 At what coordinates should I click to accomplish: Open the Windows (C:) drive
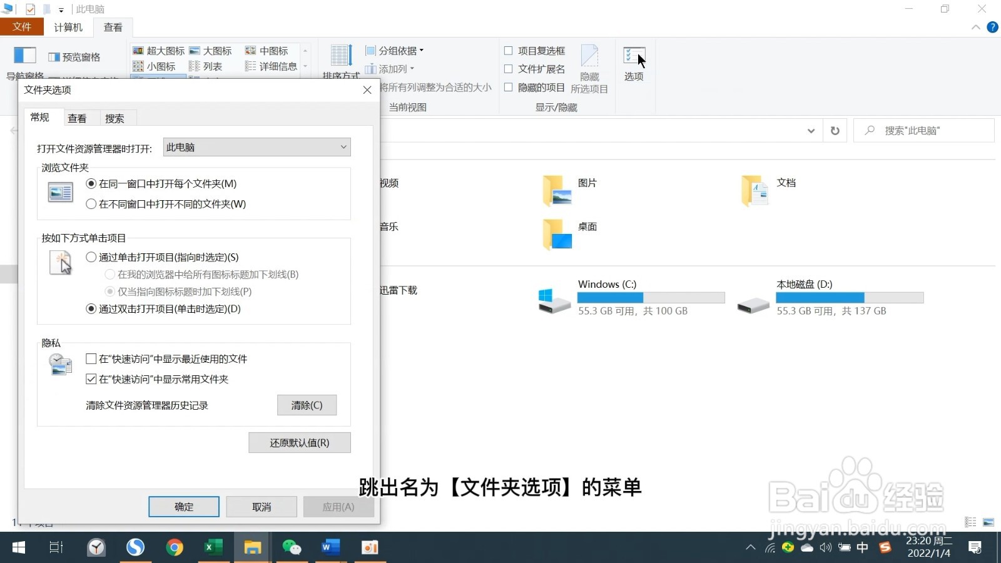631,298
